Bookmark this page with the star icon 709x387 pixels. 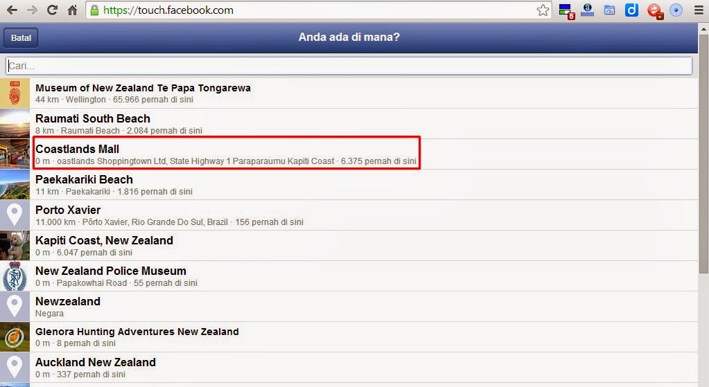pyautogui.click(x=543, y=10)
